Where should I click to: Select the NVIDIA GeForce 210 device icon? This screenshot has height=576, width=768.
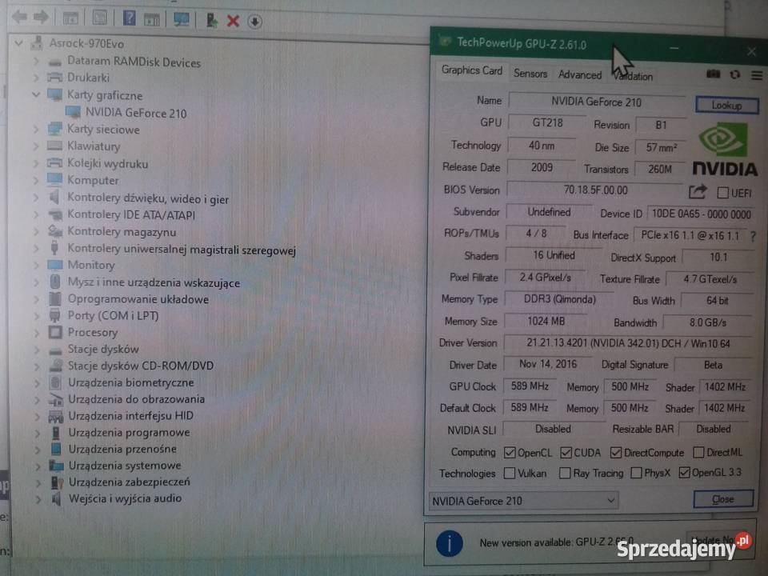pos(74,112)
